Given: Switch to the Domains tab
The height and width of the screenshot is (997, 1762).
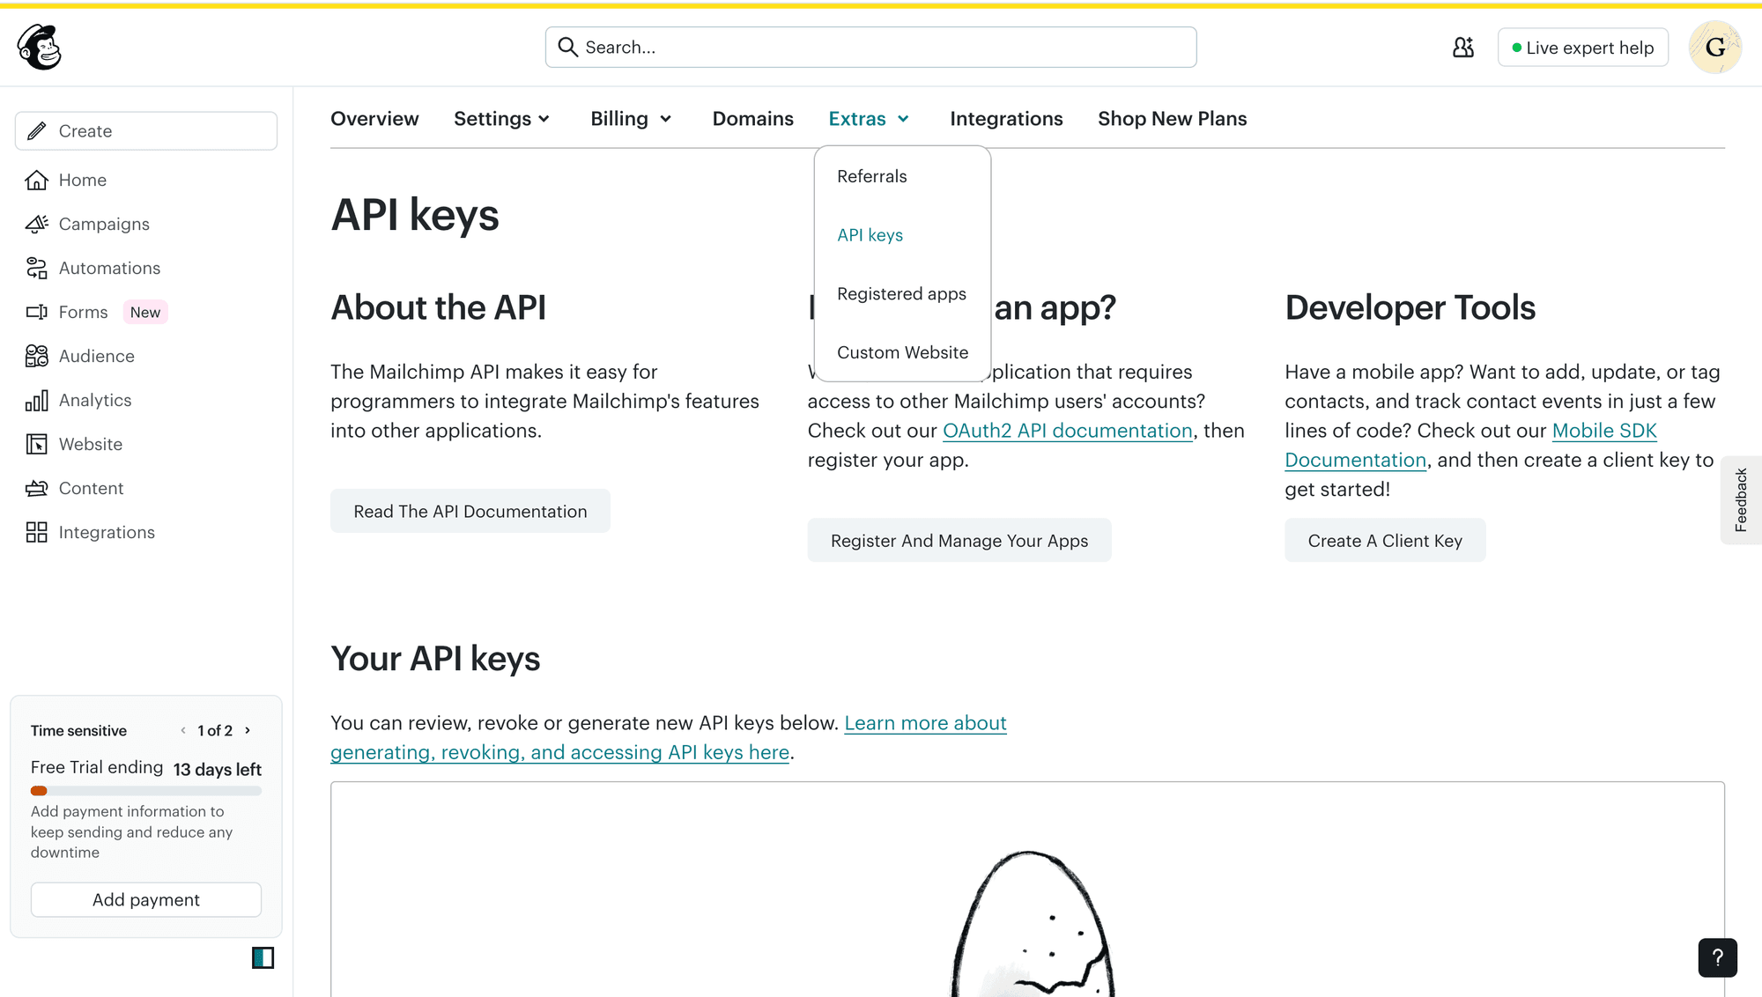Looking at the screenshot, I should pos(752,118).
